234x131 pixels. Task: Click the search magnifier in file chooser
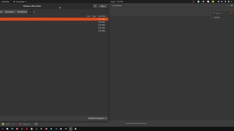(x=95, y=6)
